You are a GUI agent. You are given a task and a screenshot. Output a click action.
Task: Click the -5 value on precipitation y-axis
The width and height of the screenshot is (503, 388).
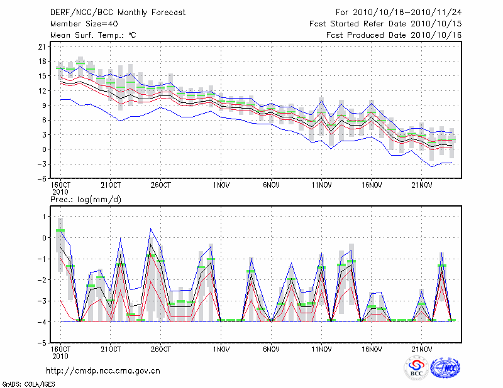click(42, 343)
